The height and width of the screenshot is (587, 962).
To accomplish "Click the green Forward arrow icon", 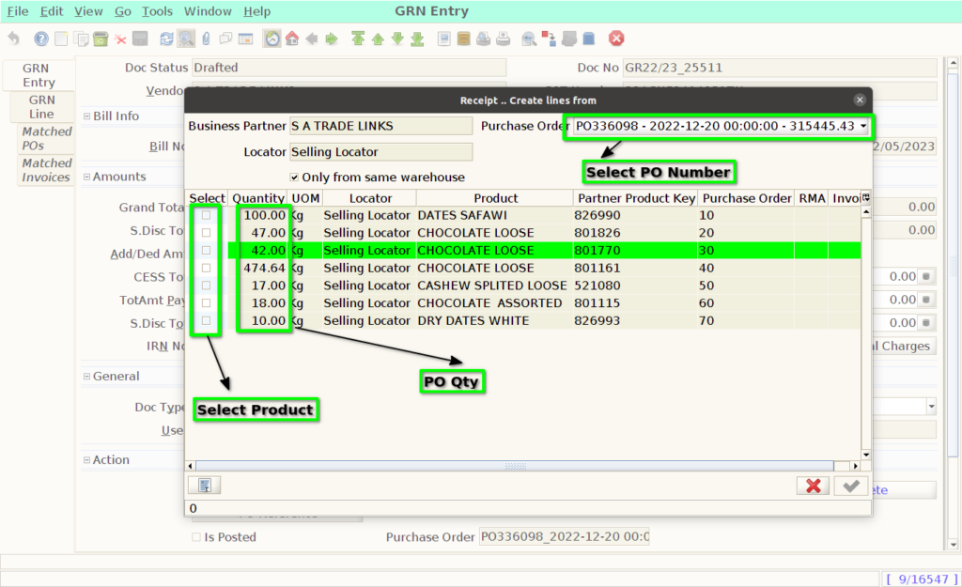I will point(332,39).
